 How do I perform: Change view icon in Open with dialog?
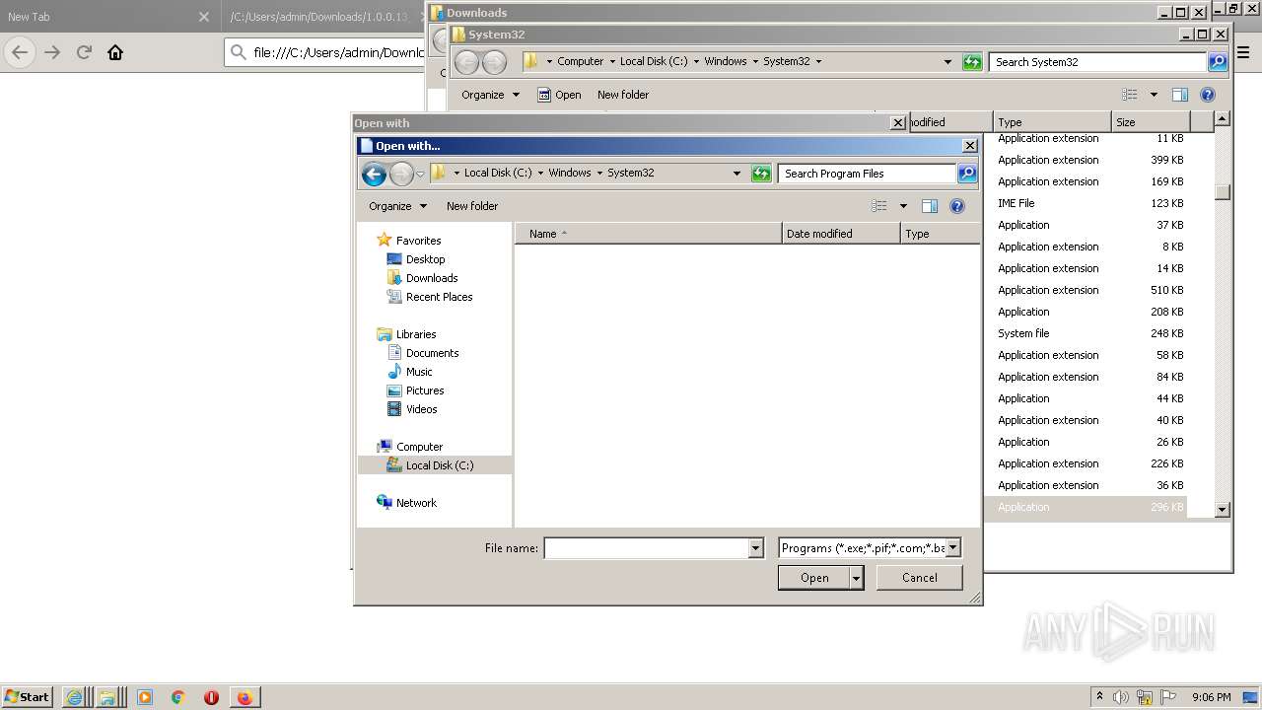tap(879, 206)
